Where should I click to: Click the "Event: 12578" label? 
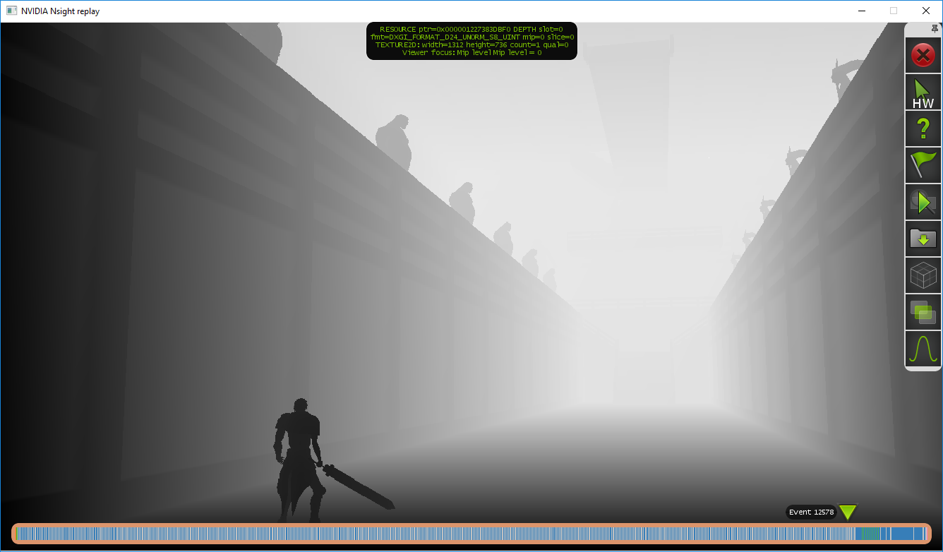pos(811,512)
